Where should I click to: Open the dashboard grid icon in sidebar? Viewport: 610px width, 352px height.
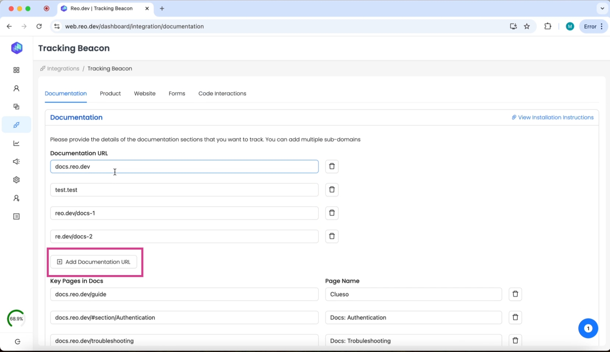16,70
